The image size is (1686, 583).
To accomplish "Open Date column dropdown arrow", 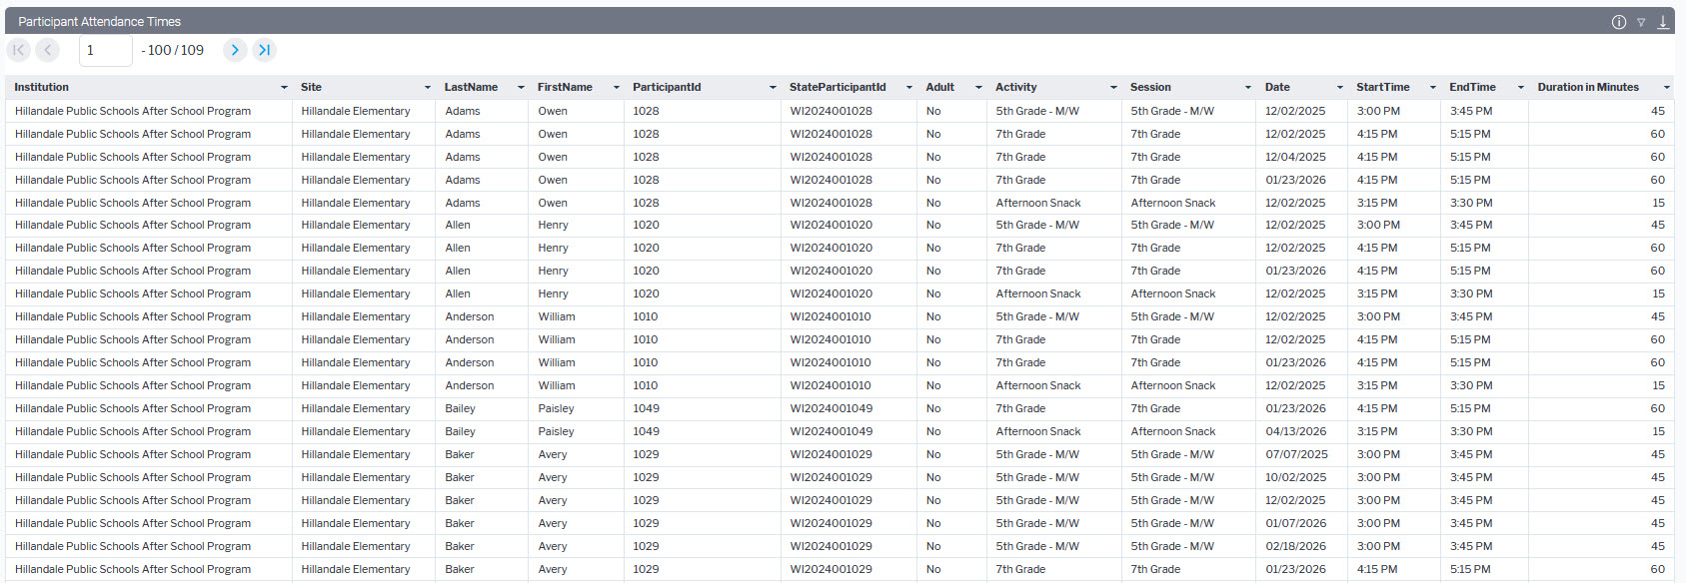I will pyautogui.click(x=1340, y=88).
